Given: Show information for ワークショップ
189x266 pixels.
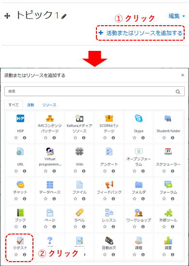Looking at the screenshot, I should [143, 226].
